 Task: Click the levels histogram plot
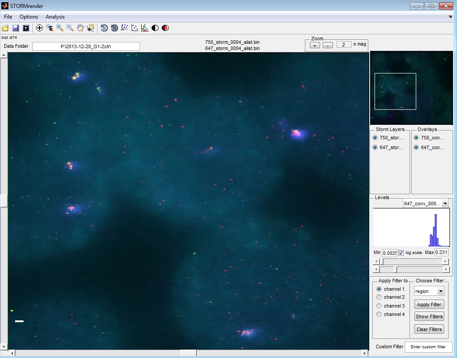tap(411, 227)
